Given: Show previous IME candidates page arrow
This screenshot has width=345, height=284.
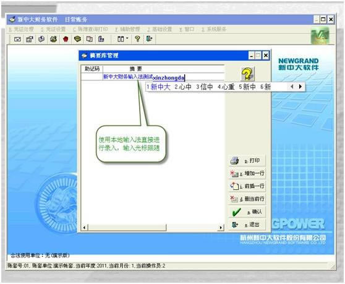Looking at the screenshot, I should pos(292,87).
